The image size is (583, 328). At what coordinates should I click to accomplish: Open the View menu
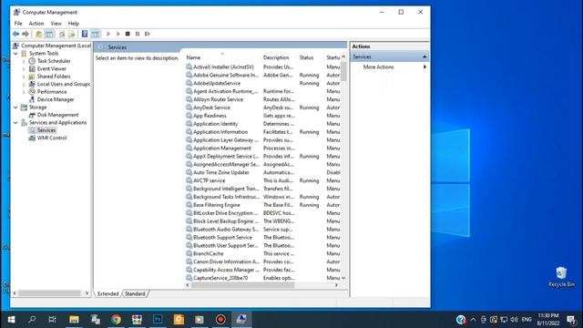point(56,24)
